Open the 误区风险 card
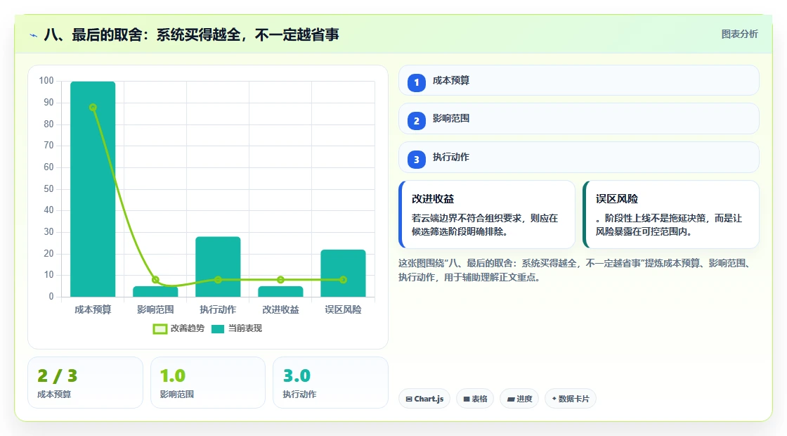This screenshot has width=787, height=436. click(x=671, y=214)
